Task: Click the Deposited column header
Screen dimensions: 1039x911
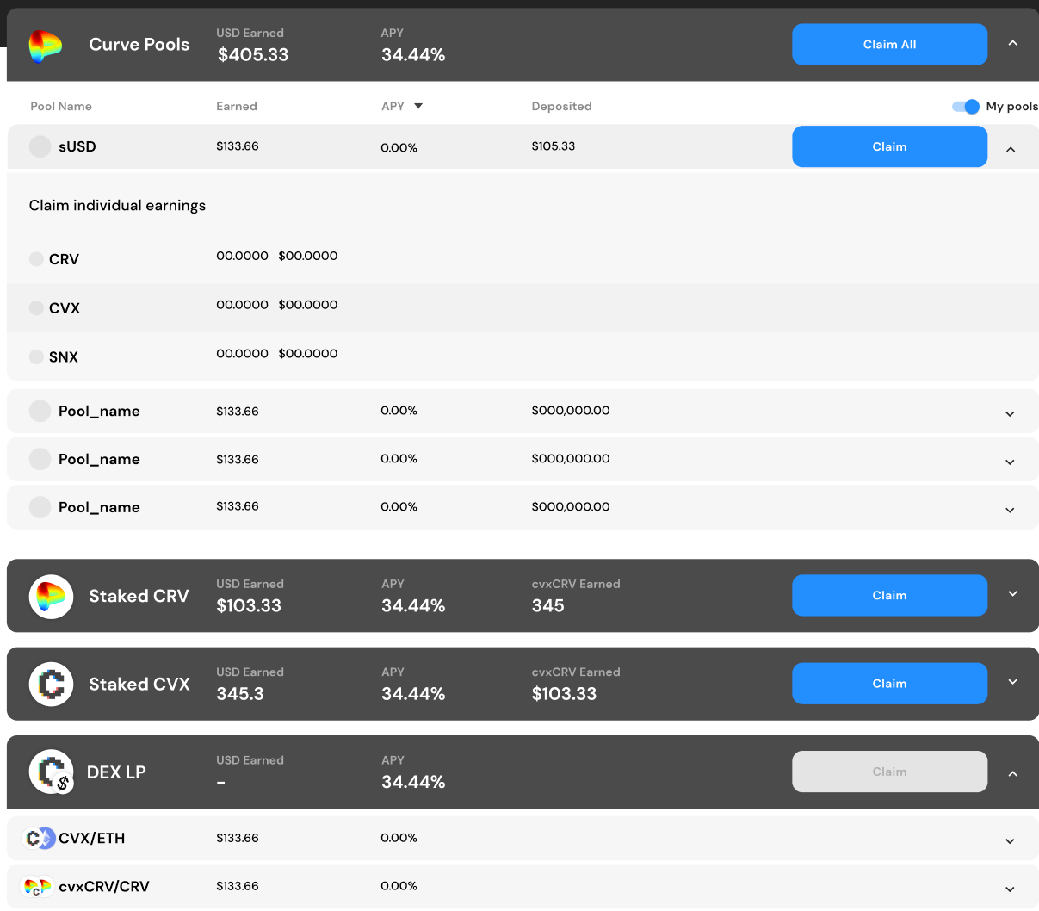Action: click(561, 106)
